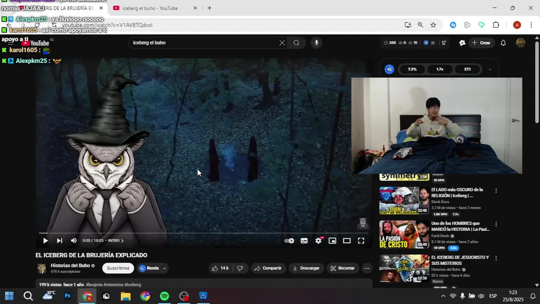Open YouTube notifications bell
The image size is (540, 304).
[x=503, y=43]
